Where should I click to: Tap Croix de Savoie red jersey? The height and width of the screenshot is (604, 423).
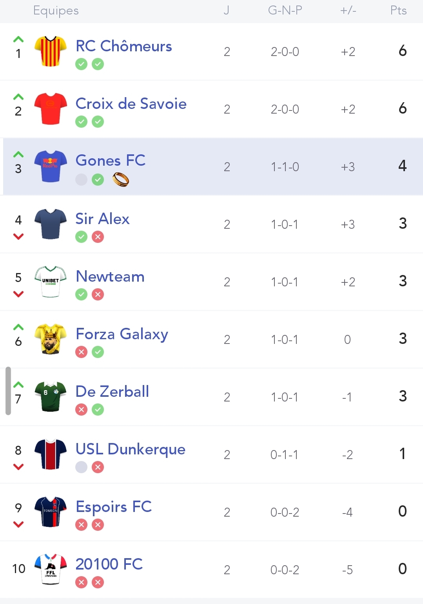(x=51, y=109)
